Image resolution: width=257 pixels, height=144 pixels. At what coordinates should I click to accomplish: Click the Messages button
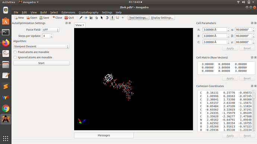[104, 135]
